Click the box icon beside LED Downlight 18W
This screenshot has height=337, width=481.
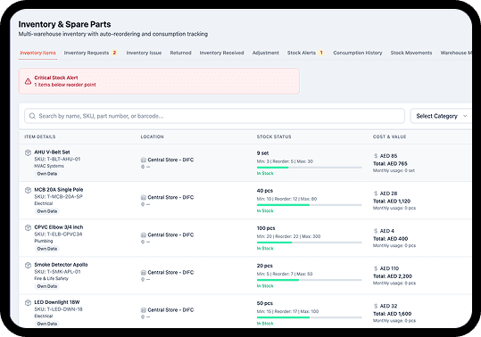[x=28, y=302]
